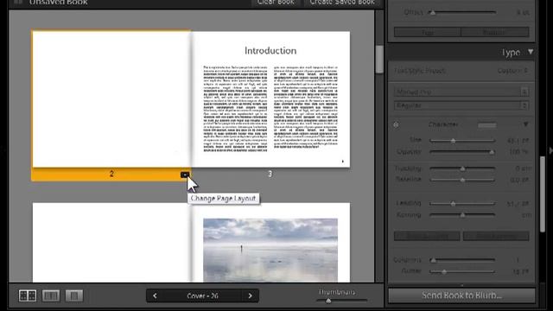This screenshot has height=311, width=553.
Task: Adjust the Thumbnails size slider
Action: tap(328, 301)
